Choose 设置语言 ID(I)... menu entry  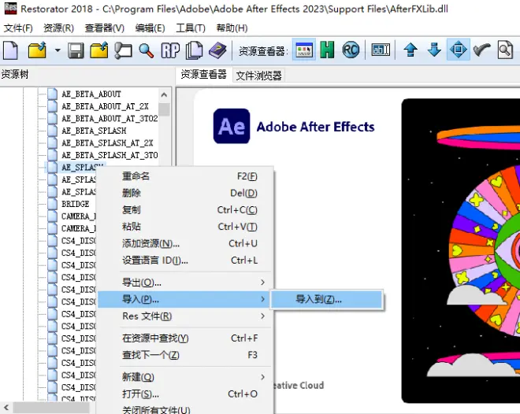(186, 261)
